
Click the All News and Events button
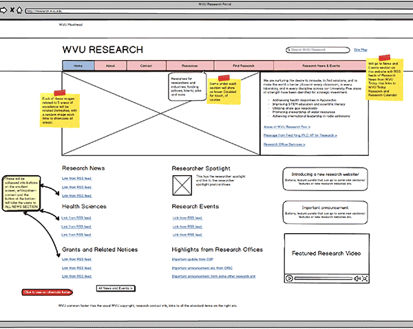(x=116, y=288)
